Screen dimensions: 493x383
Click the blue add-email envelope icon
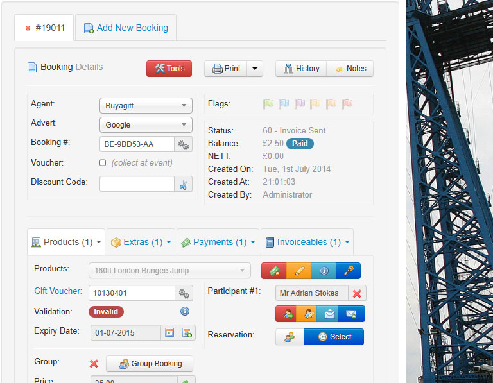(x=352, y=314)
